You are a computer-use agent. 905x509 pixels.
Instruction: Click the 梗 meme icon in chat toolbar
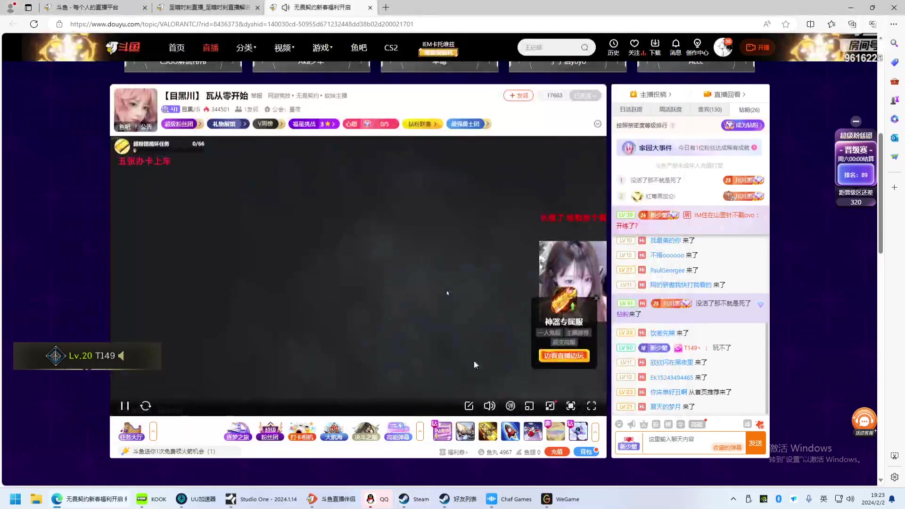[668, 424]
